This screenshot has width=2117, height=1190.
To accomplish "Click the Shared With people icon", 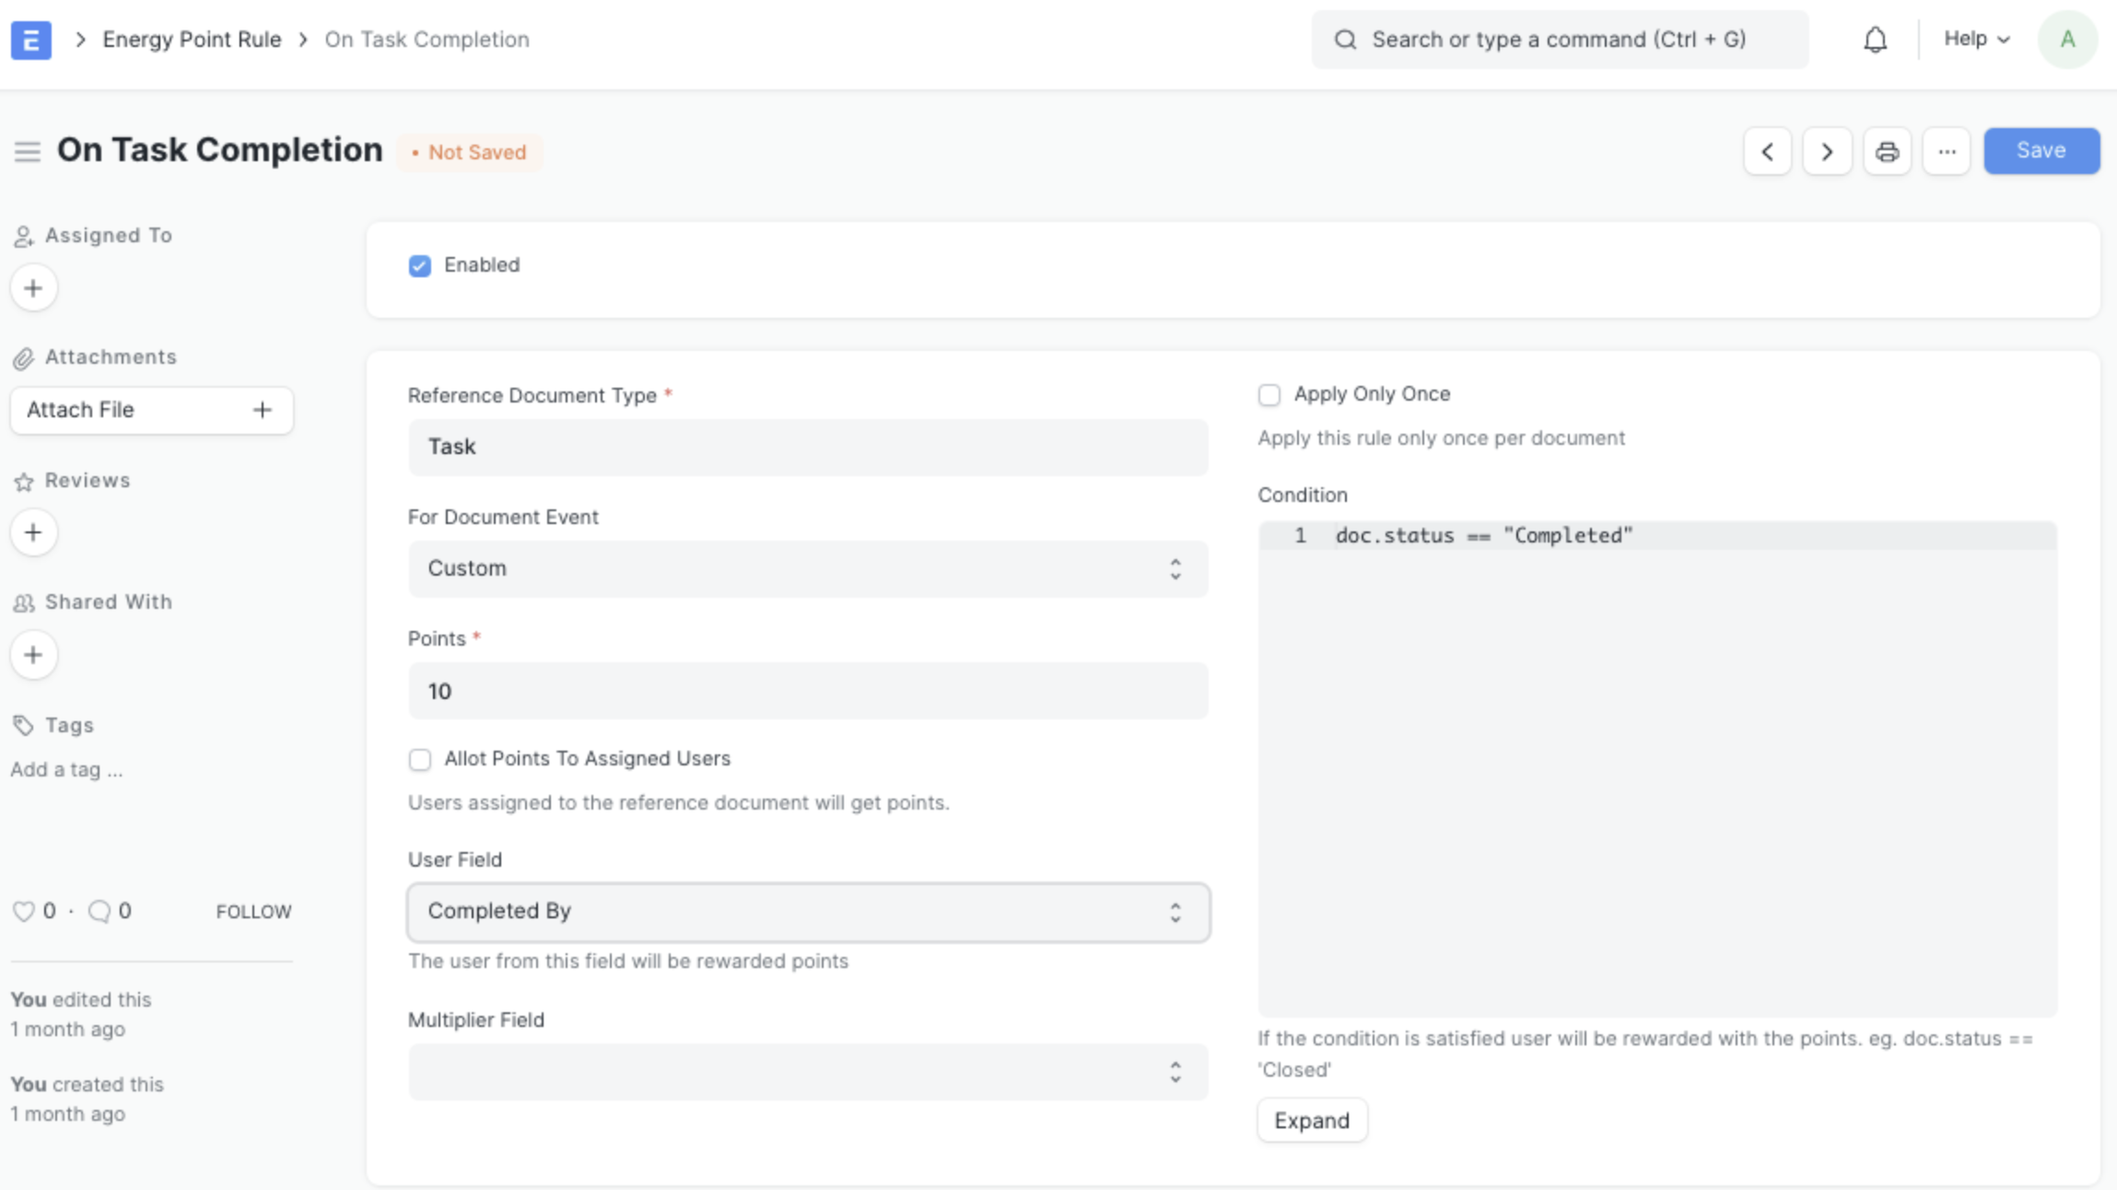I will tap(24, 603).
